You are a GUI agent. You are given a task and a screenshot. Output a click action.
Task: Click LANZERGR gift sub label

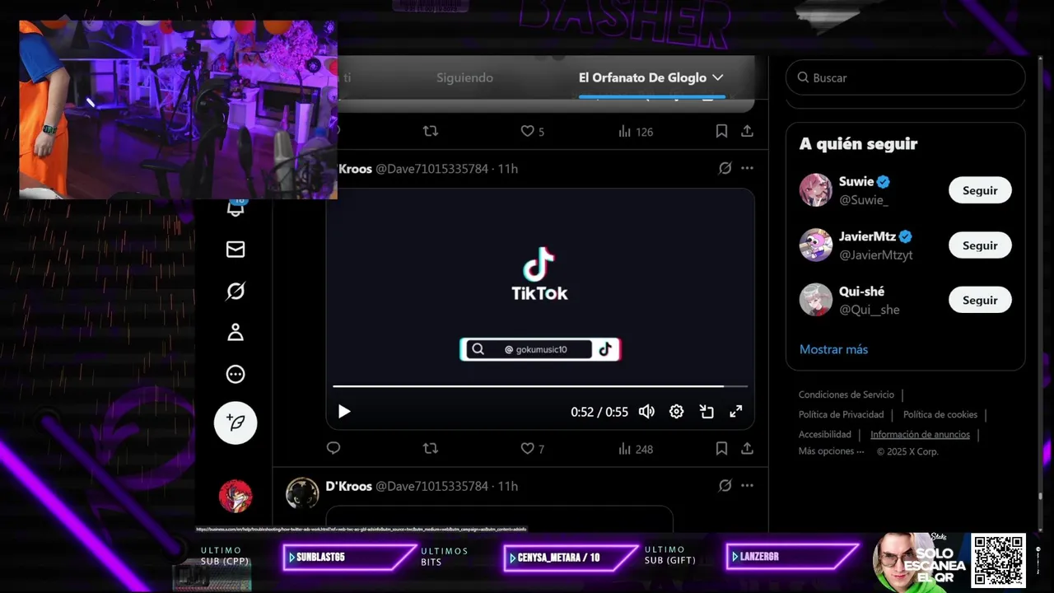click(759, 558)
